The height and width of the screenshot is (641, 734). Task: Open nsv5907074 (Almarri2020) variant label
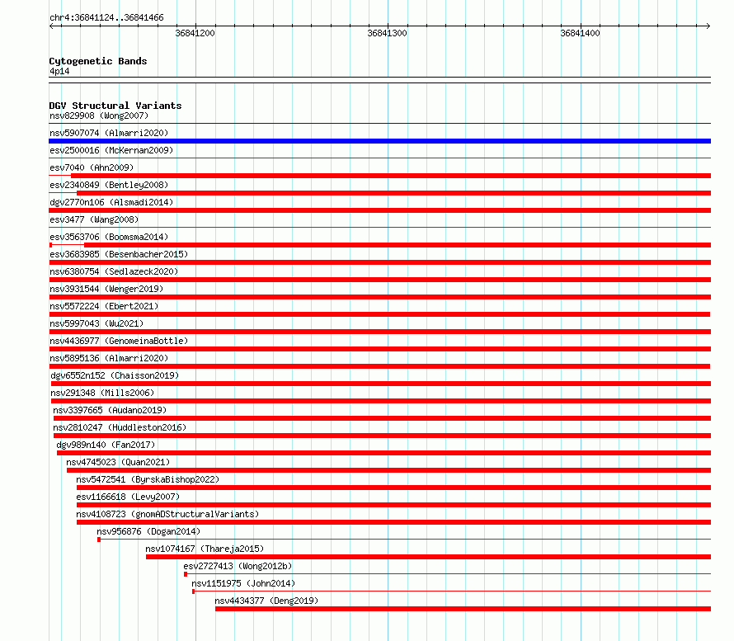pos(109,133)
